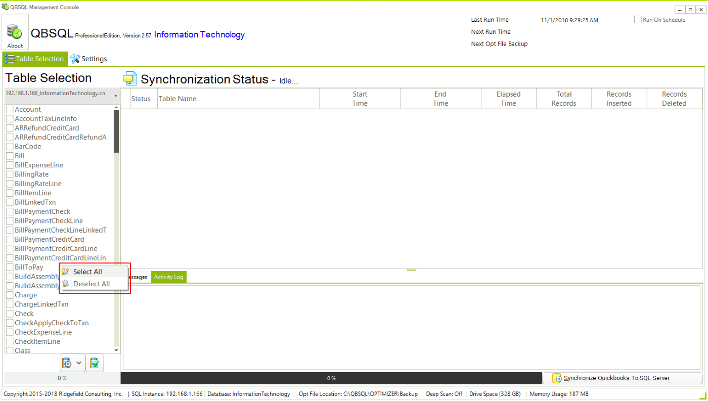This screenshot has height=401, width=708.
Task: Click the Status column header
Action: (x=144, y=99)
